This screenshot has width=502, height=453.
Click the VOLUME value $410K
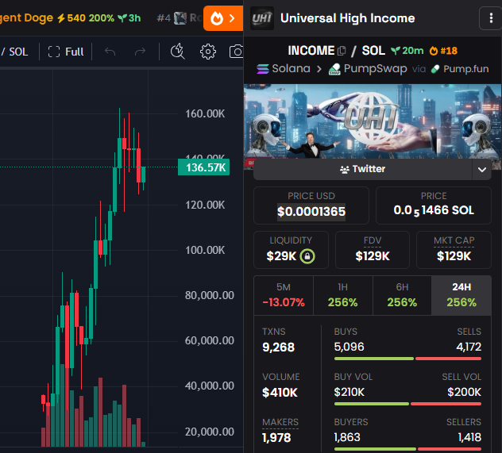click(280, 392)
